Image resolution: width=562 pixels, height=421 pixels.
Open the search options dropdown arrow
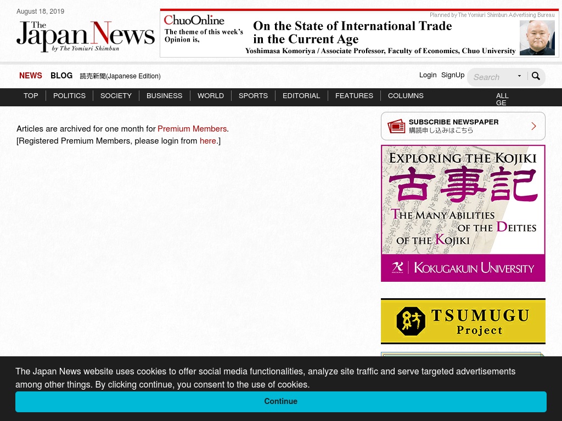(519, 76)
